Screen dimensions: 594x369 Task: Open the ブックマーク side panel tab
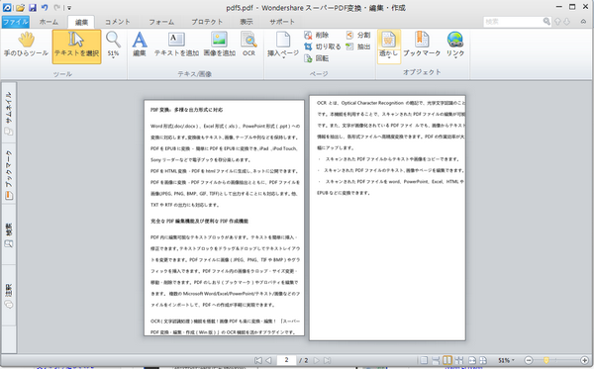coord(9,174)
